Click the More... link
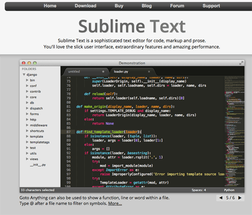The image size is (252, 215). pyautogui.click(x=115, y=203)
